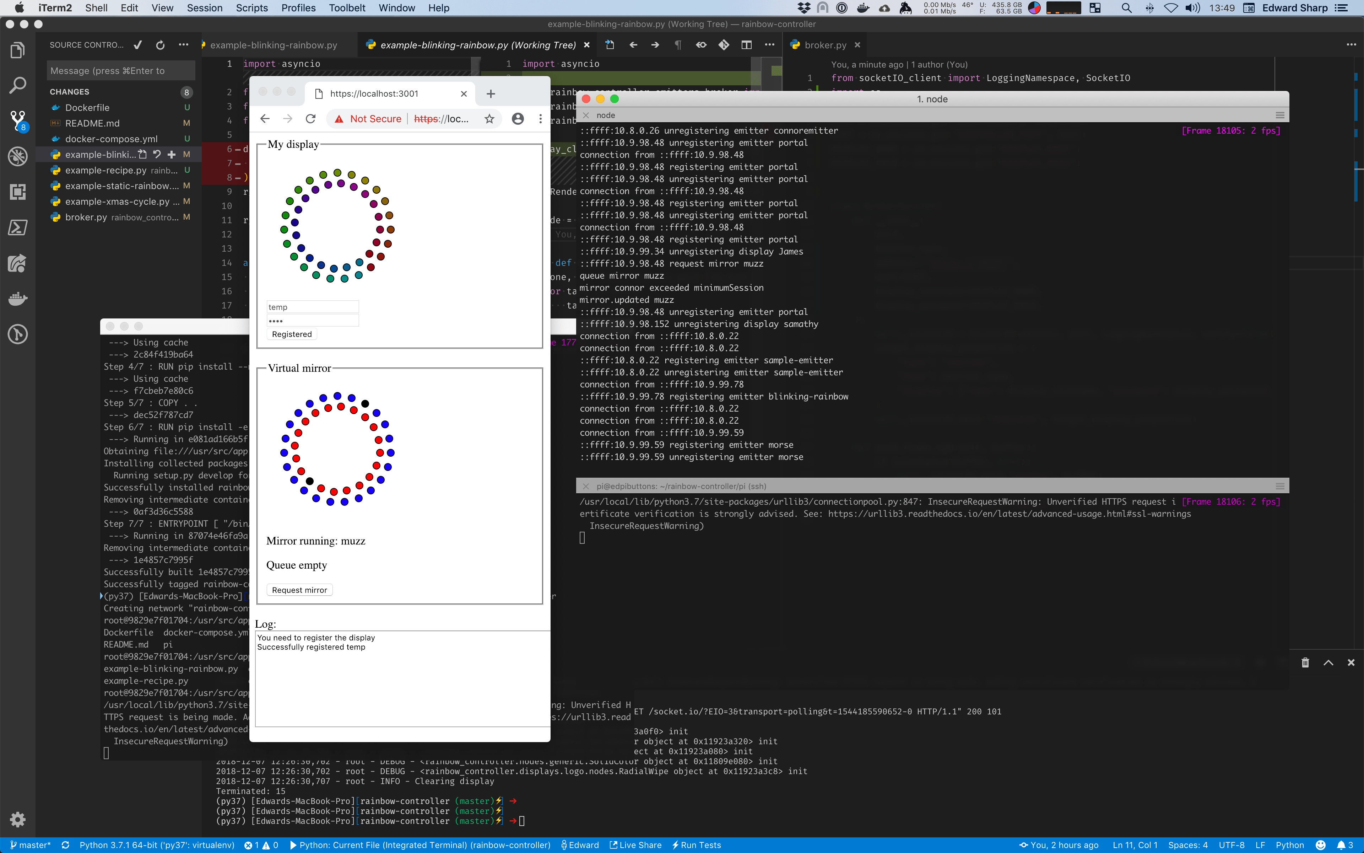Click the Request mirror button
This screenshot has width=1364, height=853.
tap(299, 590)
